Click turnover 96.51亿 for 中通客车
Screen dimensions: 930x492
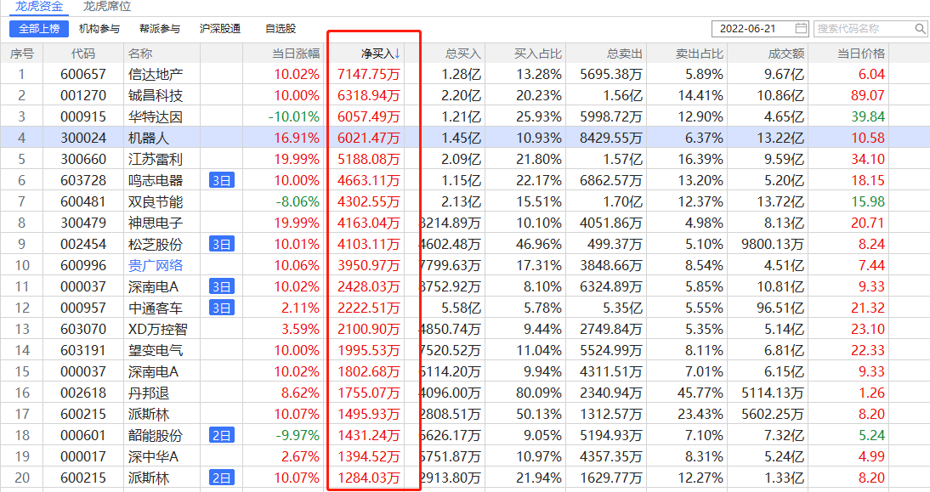780,308
